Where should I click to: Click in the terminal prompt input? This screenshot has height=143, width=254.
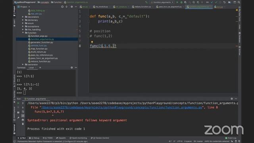25,93
